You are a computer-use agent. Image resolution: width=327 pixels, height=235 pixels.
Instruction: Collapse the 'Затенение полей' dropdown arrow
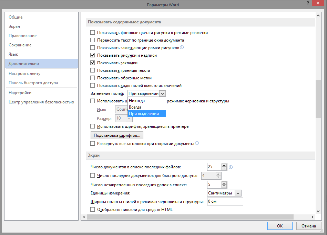click(x=162, y=93)
